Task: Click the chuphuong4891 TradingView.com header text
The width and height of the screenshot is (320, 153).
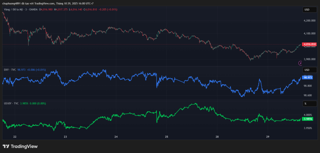Action: pyautogui.click(x=47, y=3)
